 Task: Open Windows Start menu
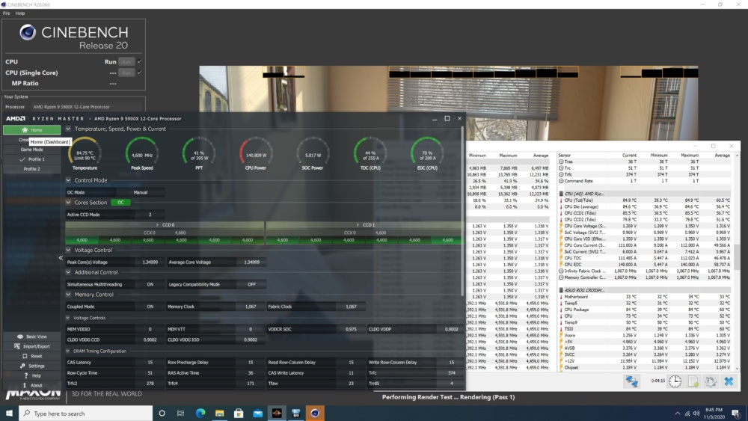tap(9, 414)
